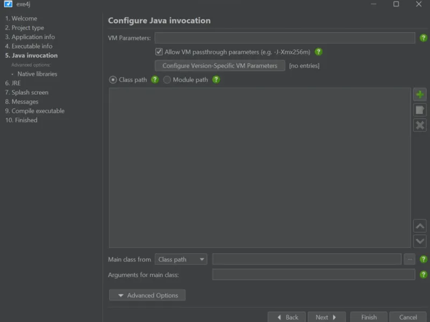Focus the main class text field
430x322 pixels.
click(307, 259)
